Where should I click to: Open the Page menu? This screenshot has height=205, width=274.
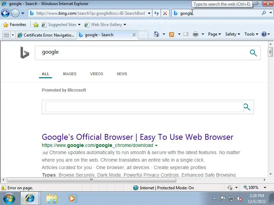(214, 34)
